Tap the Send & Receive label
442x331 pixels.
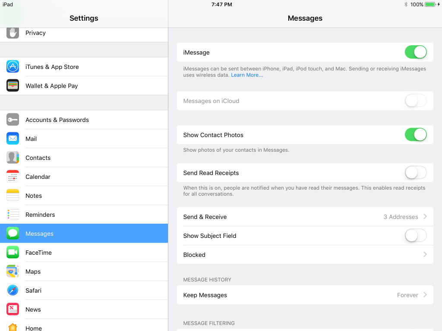(x=205, y=217)
